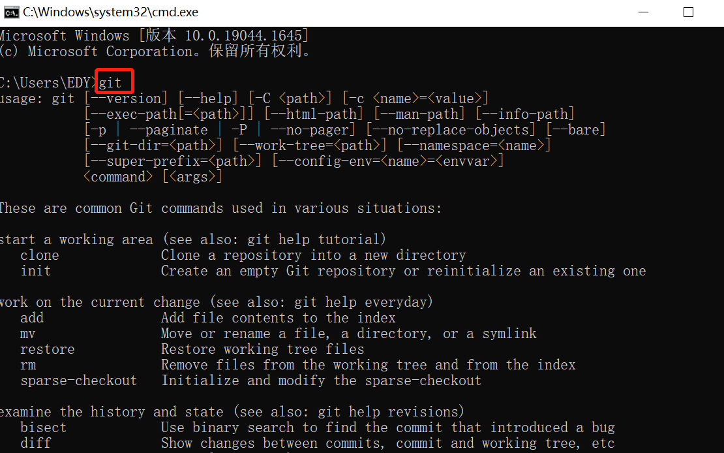Open the cmd.exe title bar system icon
The width and height of the screenshot is (724, 453).
[11, 12]
